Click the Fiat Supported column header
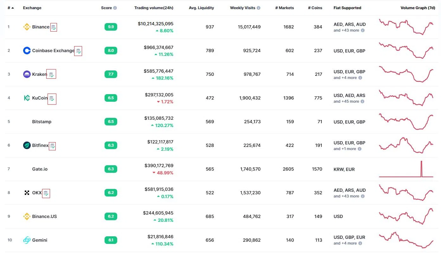 tap(347, 8)
